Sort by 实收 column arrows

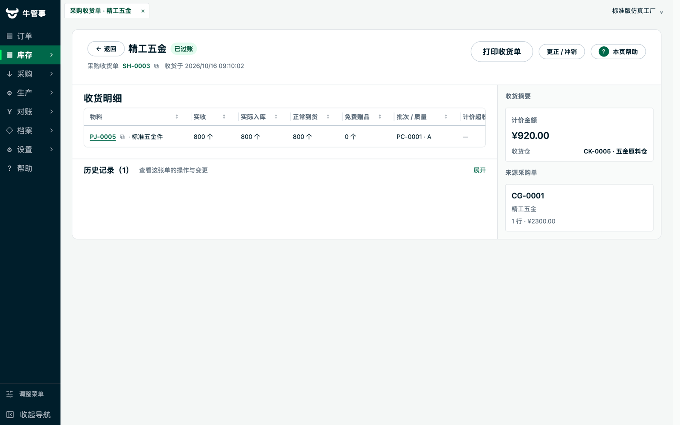point(224,117)
